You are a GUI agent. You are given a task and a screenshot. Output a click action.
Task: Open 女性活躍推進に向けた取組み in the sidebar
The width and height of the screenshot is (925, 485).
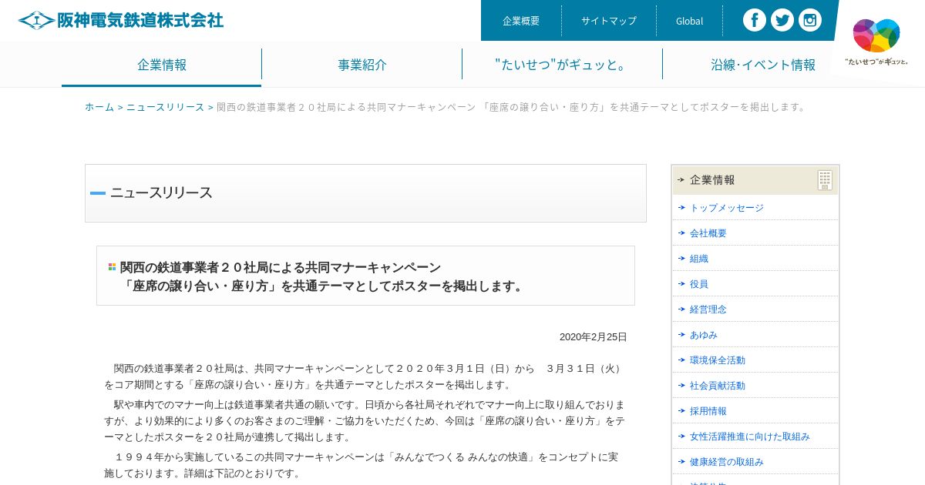click(x=750, y=436)
